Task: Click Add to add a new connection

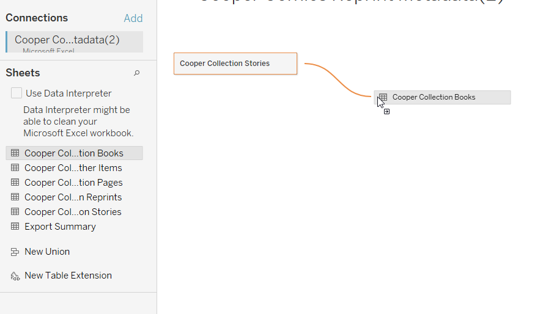Action: 133,18
